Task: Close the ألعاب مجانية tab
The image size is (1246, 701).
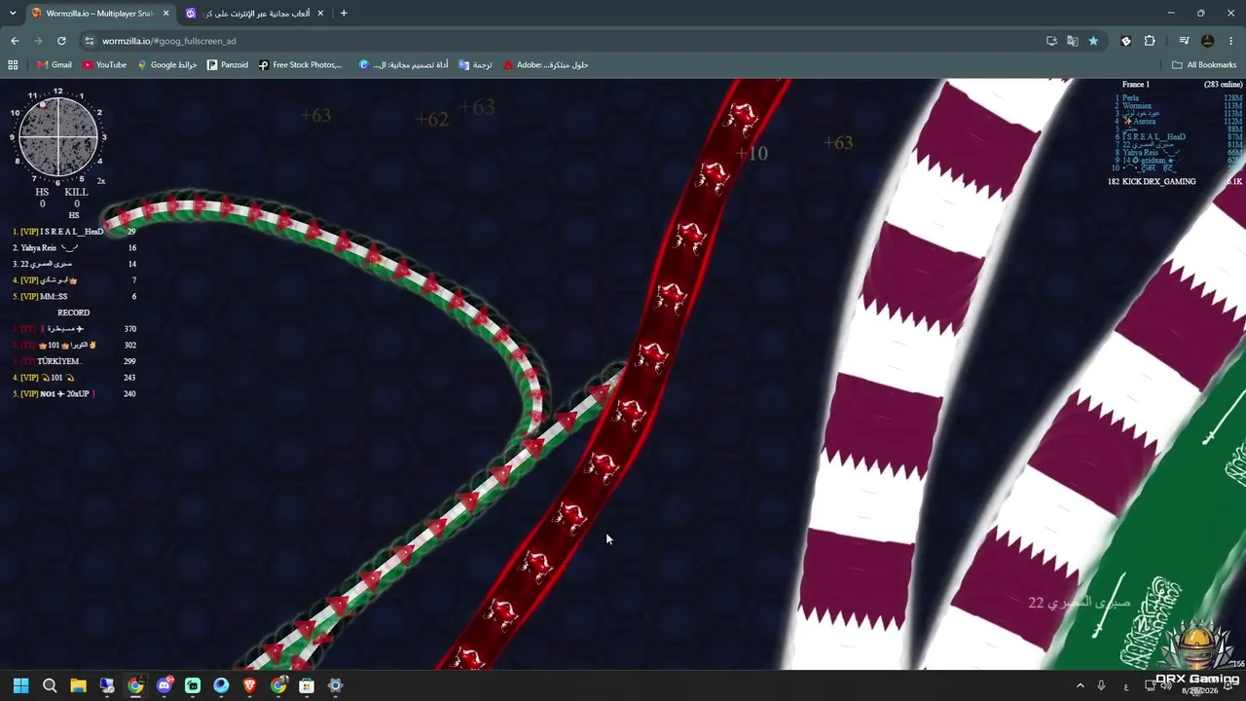Action: tap(319, 14)
